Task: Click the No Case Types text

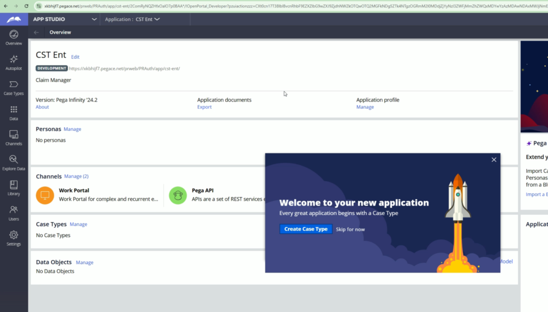Action: tap(53, 235)
